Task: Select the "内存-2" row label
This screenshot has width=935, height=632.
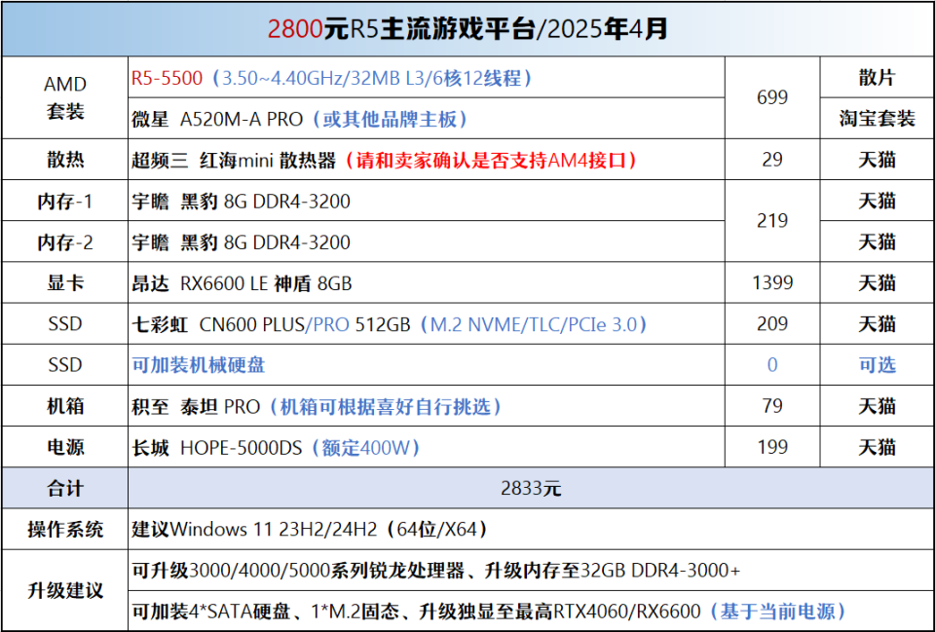Action: pyautogui.click(x=65, y=242)
